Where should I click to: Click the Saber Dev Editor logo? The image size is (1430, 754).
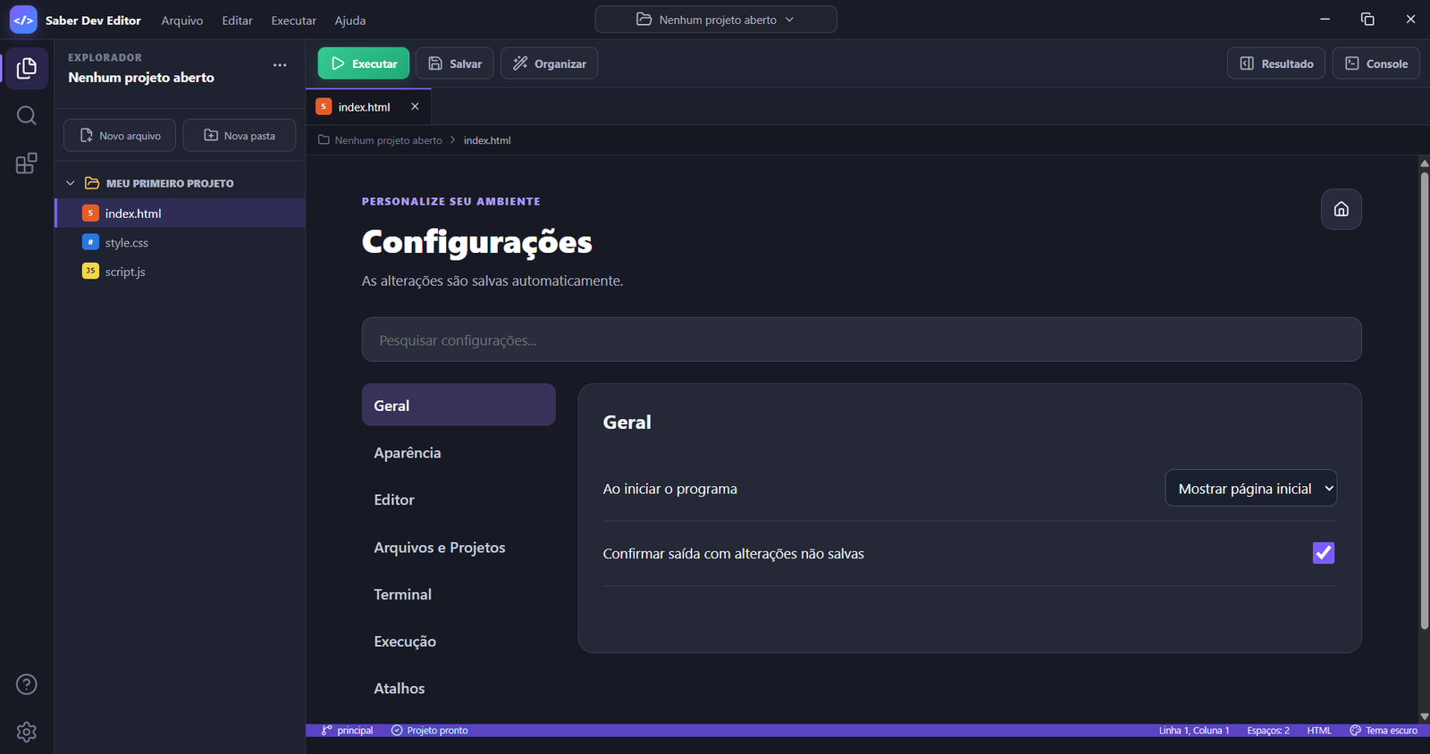pos(23,20)
